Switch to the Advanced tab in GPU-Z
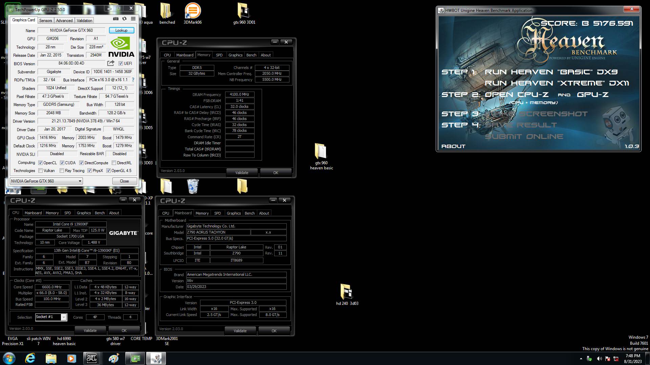This screenshot has width=650, height=365. 64,21
